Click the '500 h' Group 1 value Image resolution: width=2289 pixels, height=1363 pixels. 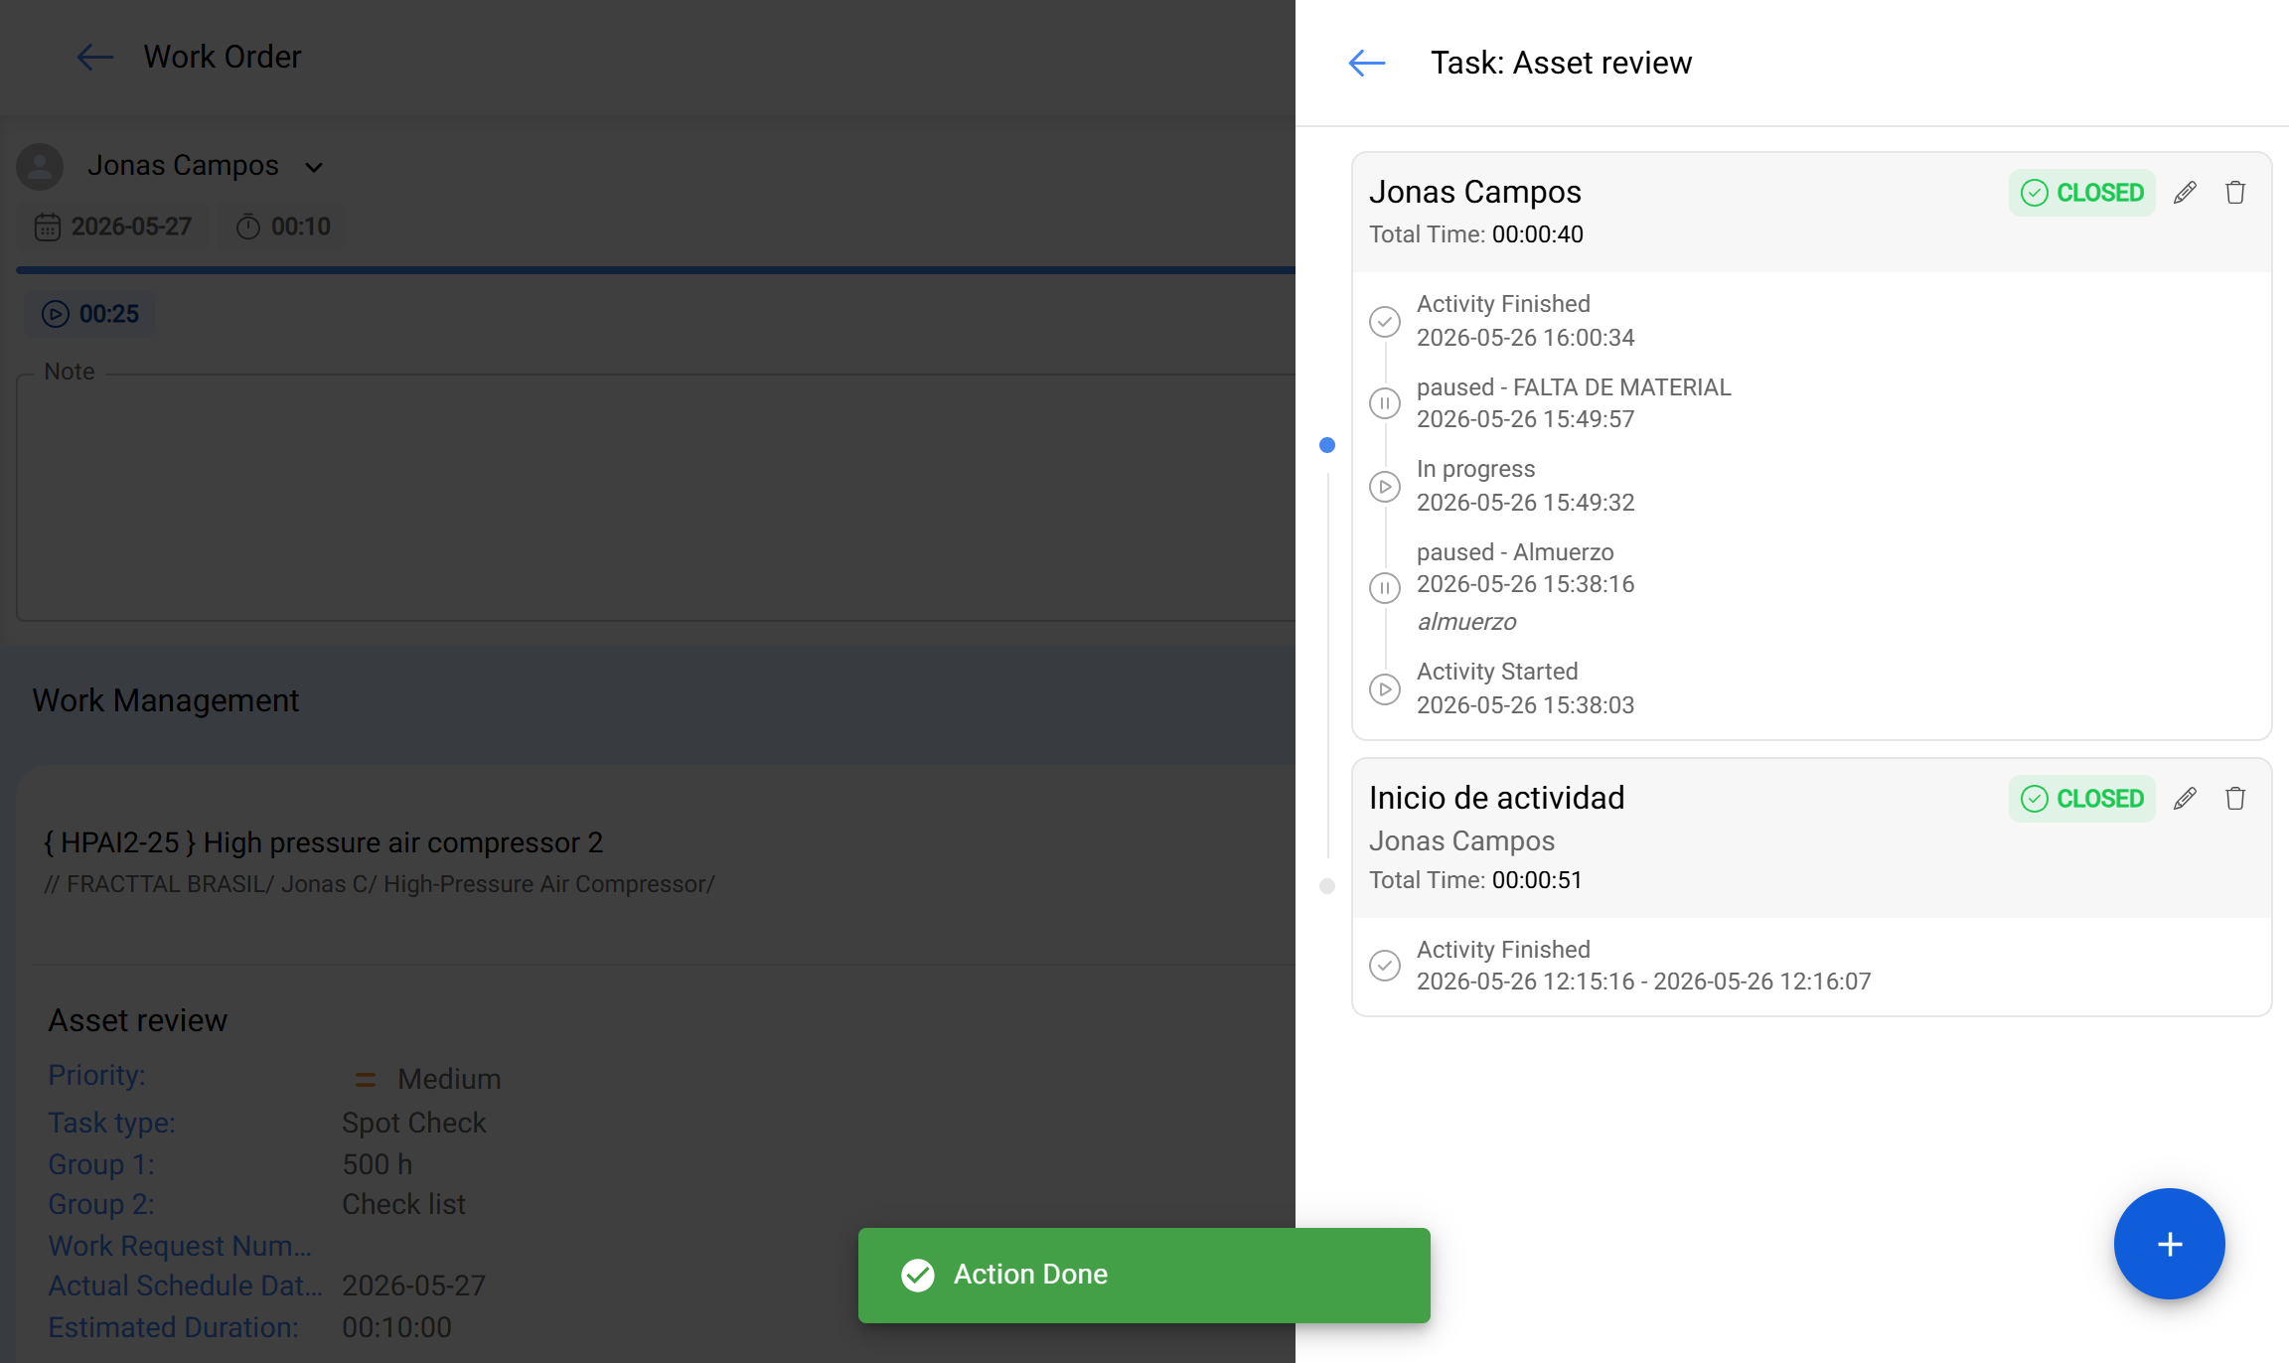[x=378, y=1164]
